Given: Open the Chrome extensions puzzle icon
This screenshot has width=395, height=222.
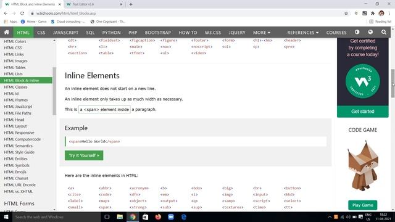Looking at the screenshot, I should click(373, 14).
